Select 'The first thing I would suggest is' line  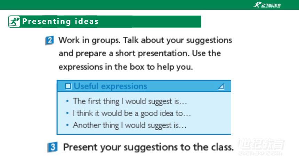pyautogui.click(x=130, y=101)
